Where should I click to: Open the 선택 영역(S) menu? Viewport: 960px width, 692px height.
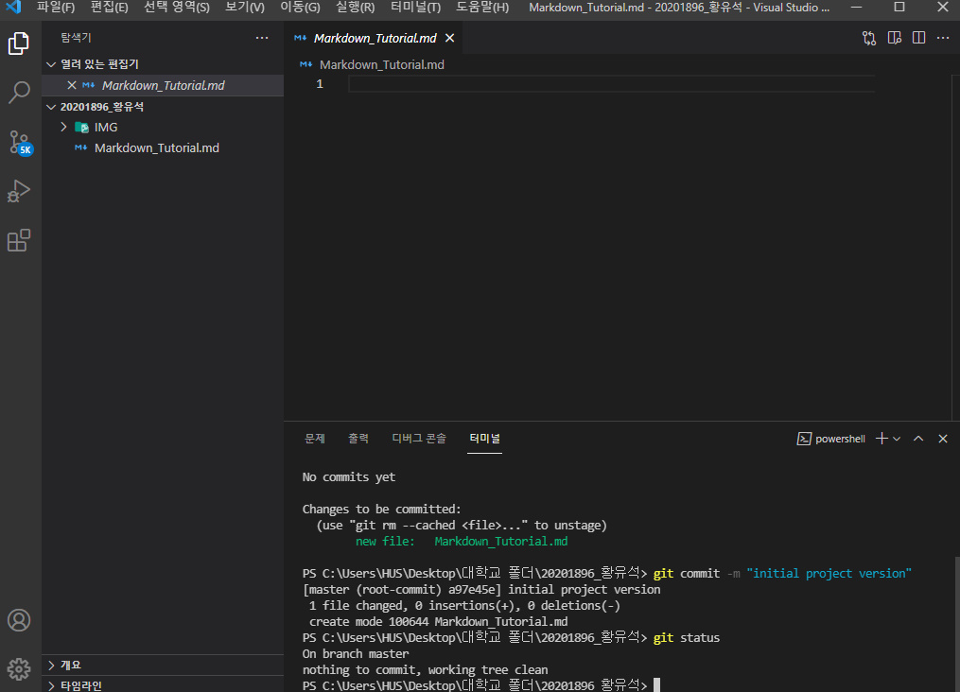pos(176,8)
